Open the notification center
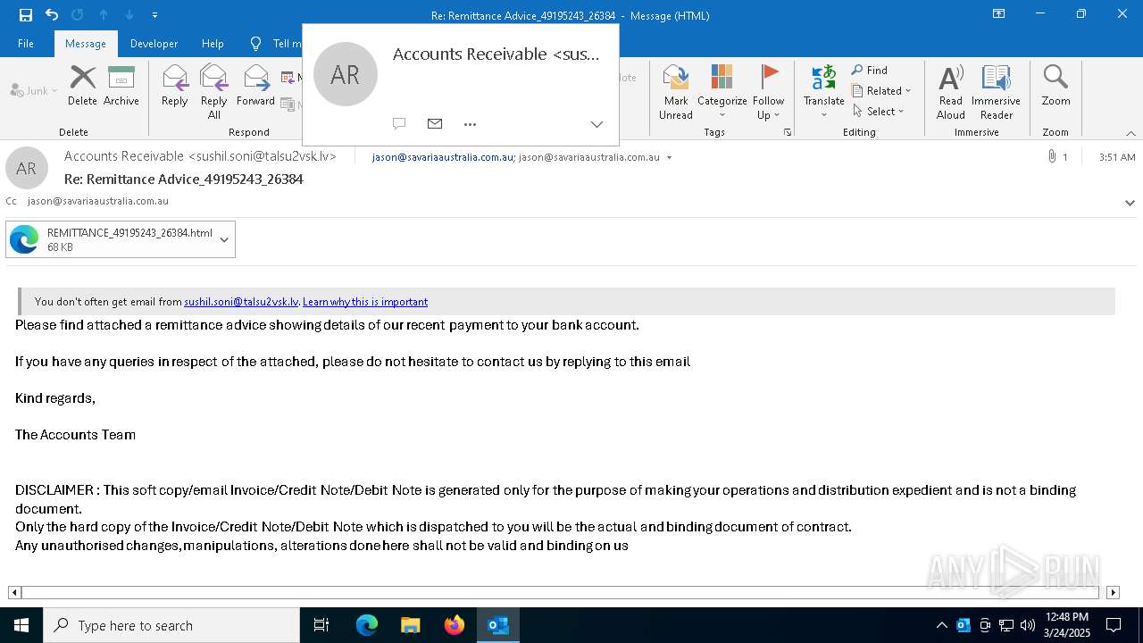The image size is (1143, 643). tap(1114, 625)
